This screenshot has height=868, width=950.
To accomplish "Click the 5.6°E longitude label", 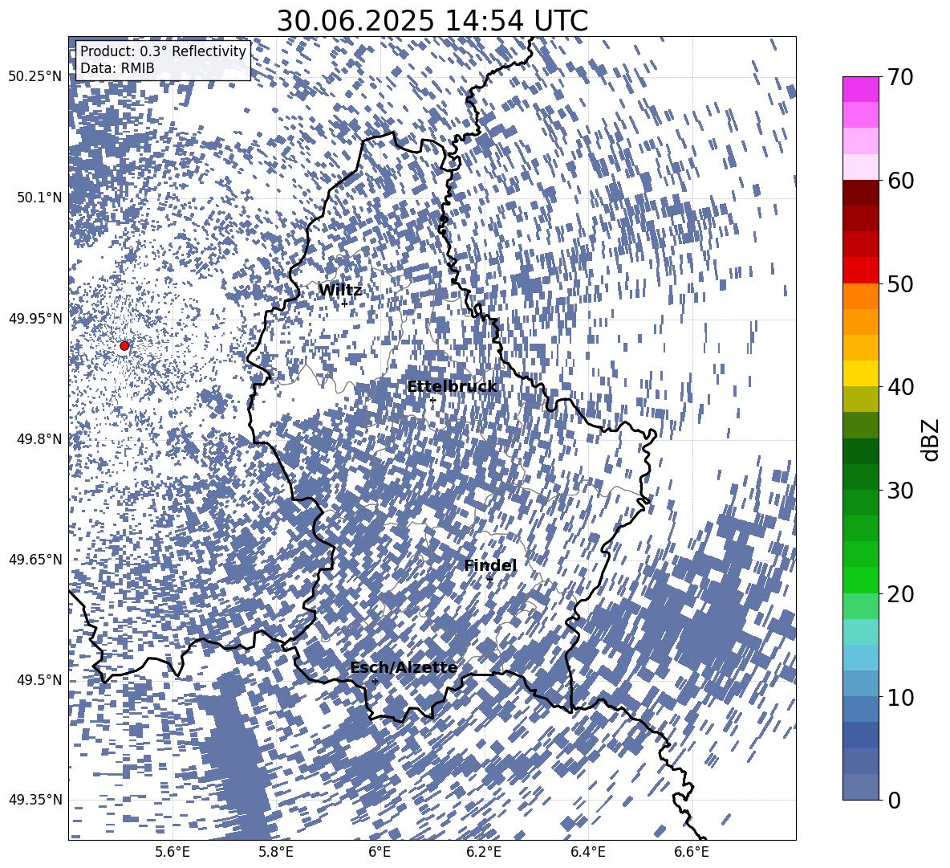I will click(x=173, y=853).
